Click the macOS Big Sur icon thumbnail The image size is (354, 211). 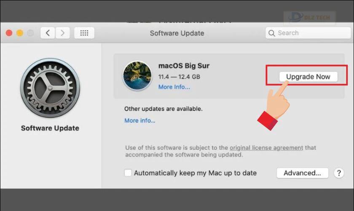(x=137, y=76)
